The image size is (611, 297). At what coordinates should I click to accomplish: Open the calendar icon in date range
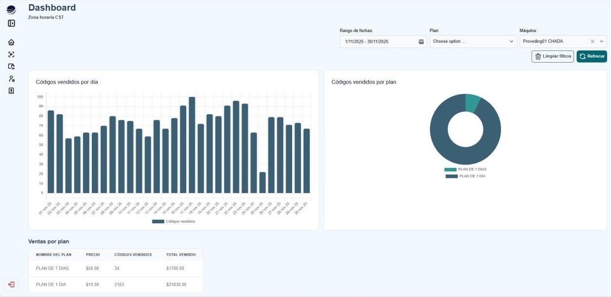(421, 42)
